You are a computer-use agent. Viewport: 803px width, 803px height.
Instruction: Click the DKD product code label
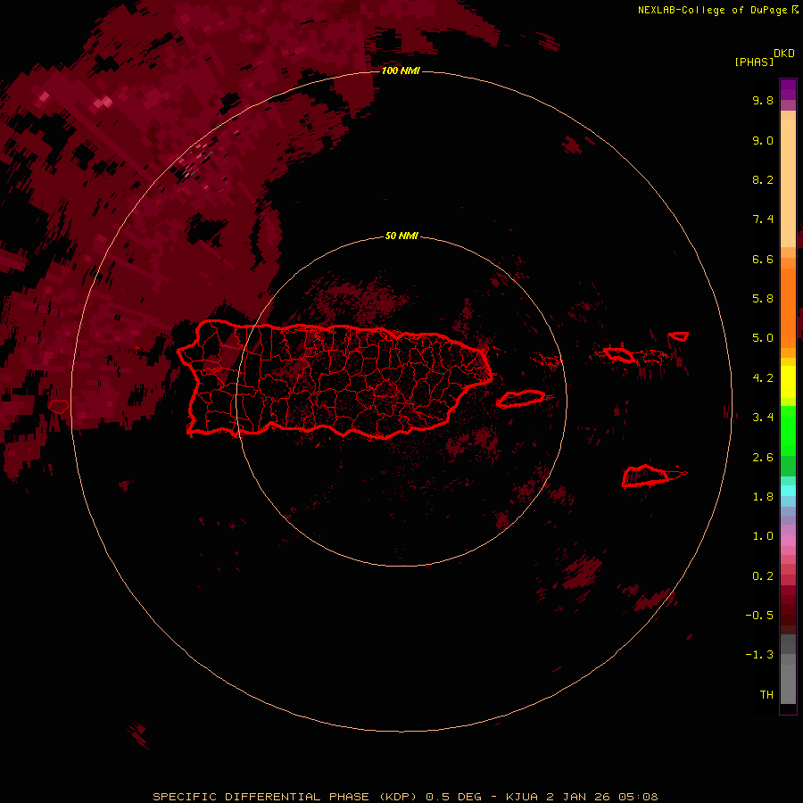(x=784, y=54)
